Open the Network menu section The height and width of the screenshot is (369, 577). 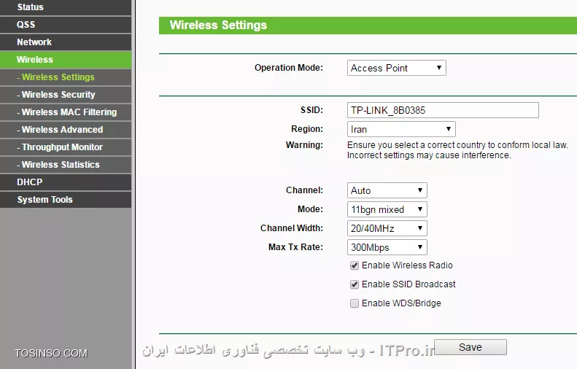tap(66, 42)
